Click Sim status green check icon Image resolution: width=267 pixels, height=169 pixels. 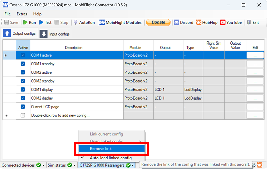click(70, 165)
